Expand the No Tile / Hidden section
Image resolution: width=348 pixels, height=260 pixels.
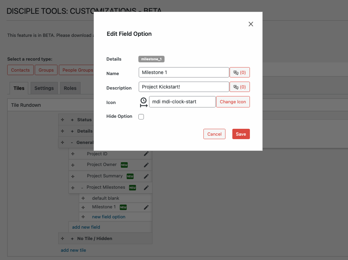(72, 239)
